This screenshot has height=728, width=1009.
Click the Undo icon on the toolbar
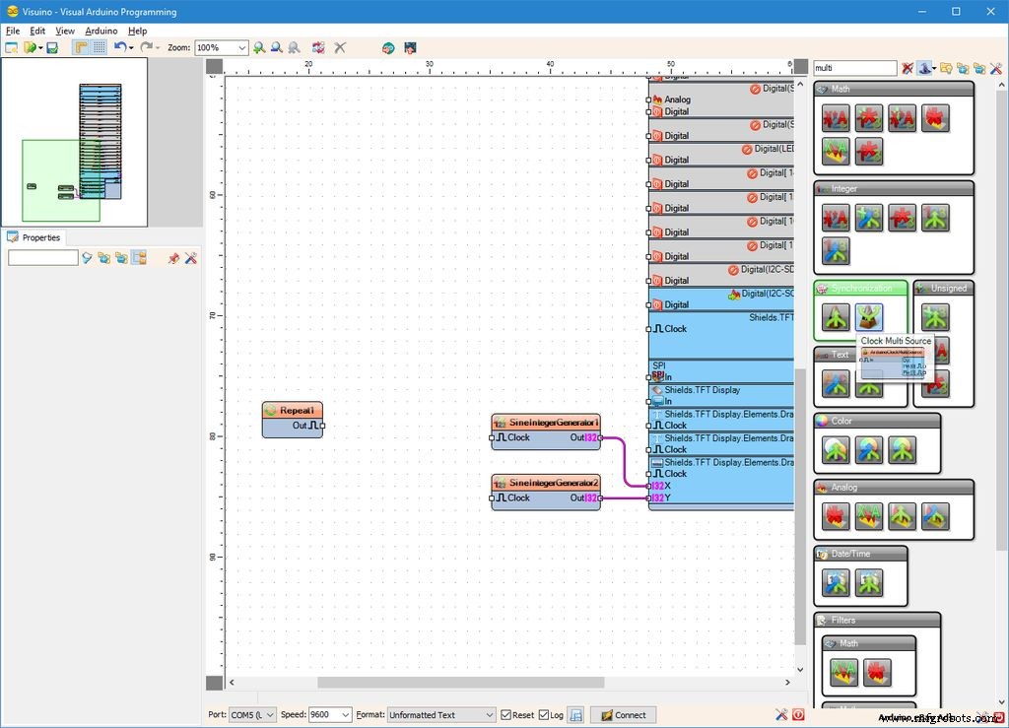120,46
